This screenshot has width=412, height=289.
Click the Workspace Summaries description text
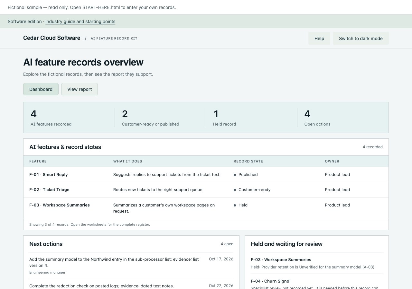(164, 208)
